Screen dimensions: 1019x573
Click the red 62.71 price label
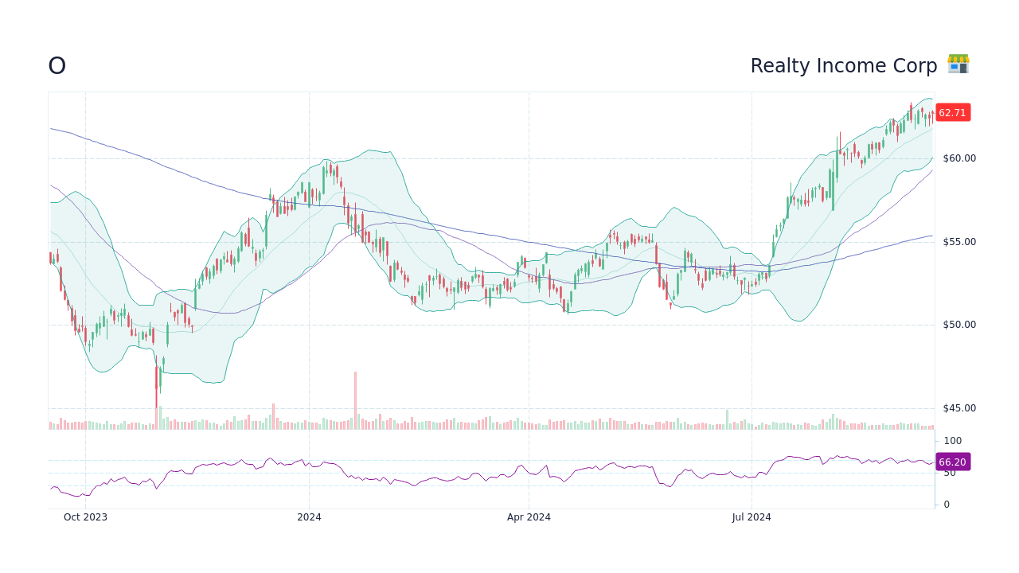[x=952, y=113]
